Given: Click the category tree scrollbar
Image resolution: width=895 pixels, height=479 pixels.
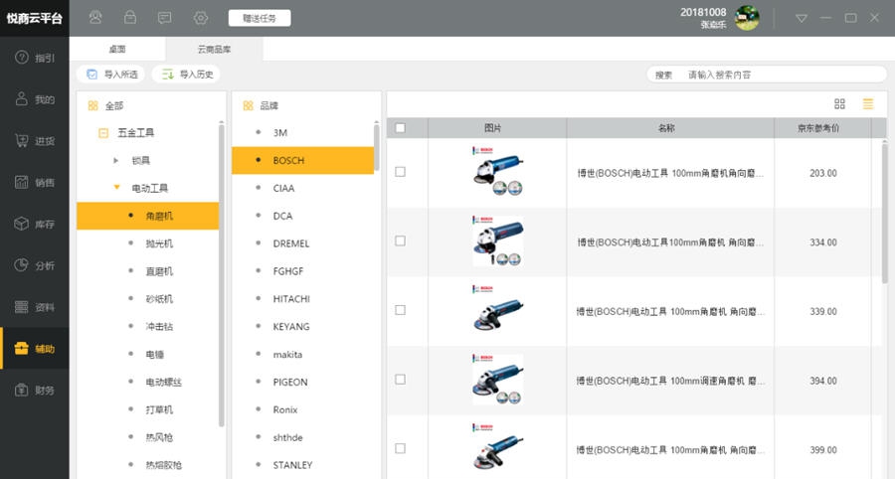Looking at the screenshot, I should pos(222,273).
